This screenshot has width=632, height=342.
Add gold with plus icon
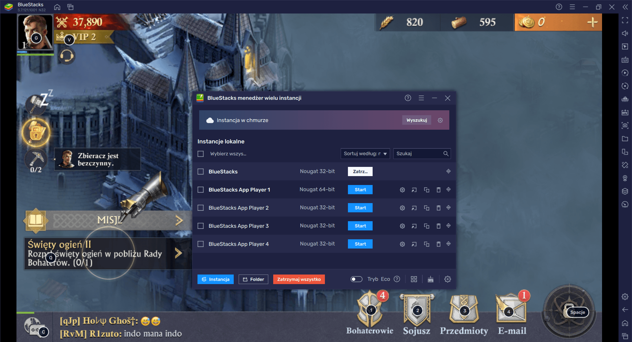click(x=592, y=22)
